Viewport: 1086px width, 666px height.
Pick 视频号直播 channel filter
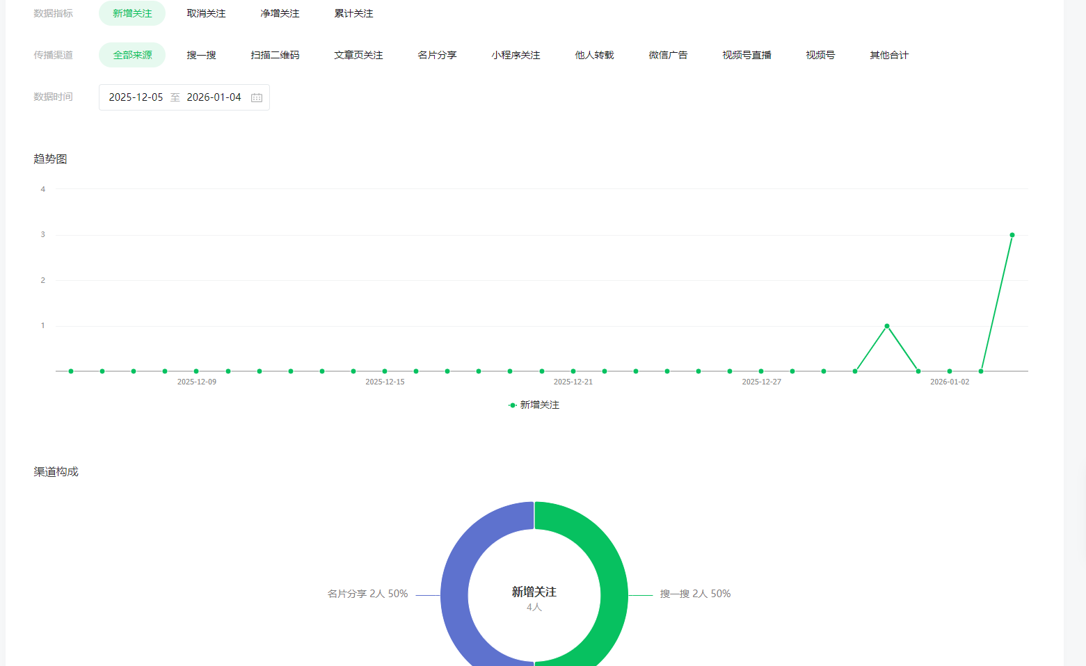(x=746, y=56)
